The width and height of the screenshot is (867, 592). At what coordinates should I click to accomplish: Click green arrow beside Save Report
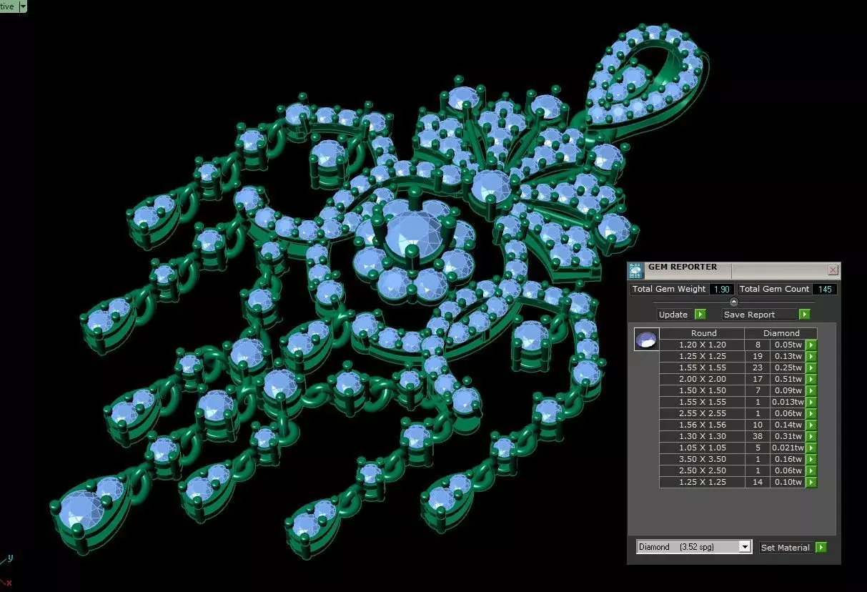pos(805,315)
